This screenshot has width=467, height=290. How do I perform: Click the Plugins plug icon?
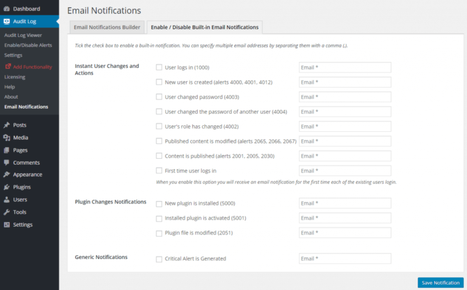[x=7, y=187]
